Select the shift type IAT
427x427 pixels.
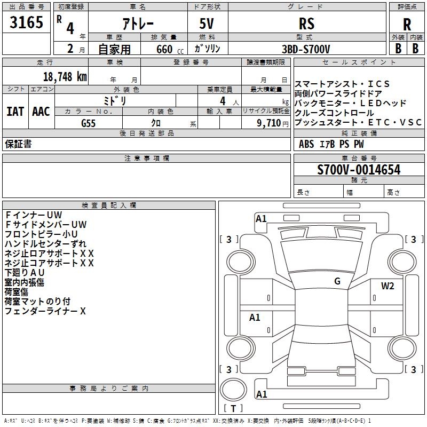pyautogui.click(x=15, y=112)
